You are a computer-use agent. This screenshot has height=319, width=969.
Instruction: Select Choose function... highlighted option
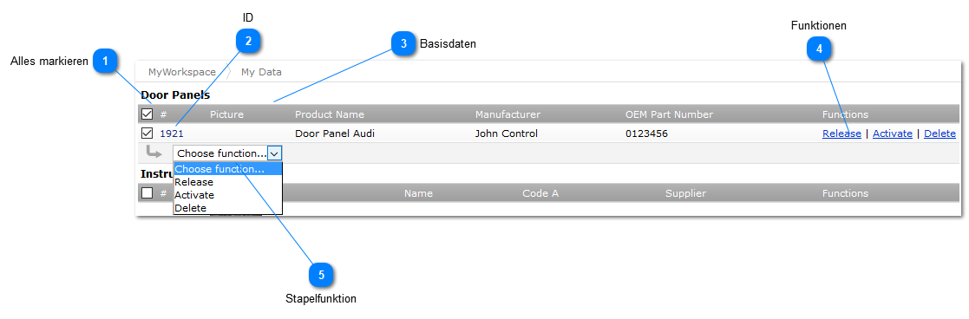pos(227,169)
